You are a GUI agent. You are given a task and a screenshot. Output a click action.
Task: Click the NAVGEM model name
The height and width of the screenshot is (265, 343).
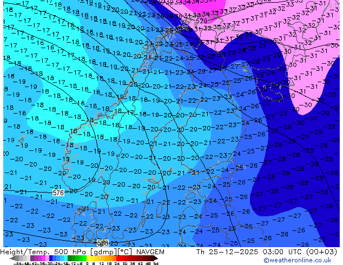click(x=150, y=251)
